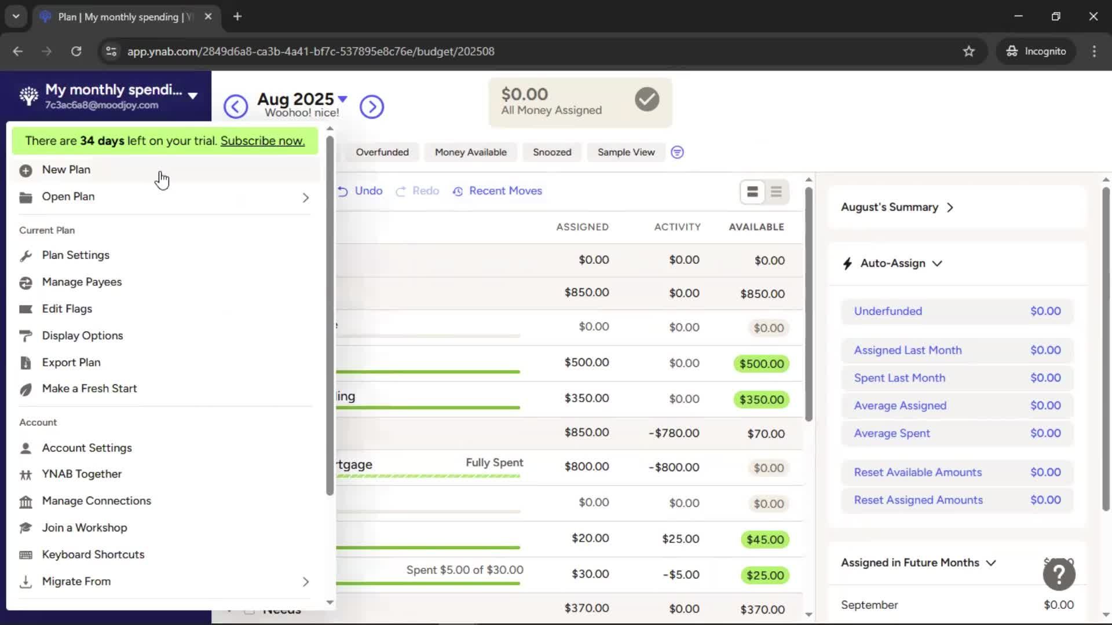Viewport: 1112px width, 625px height.
Task: Select the Overfunded filter tab
Action: point(382,152)
